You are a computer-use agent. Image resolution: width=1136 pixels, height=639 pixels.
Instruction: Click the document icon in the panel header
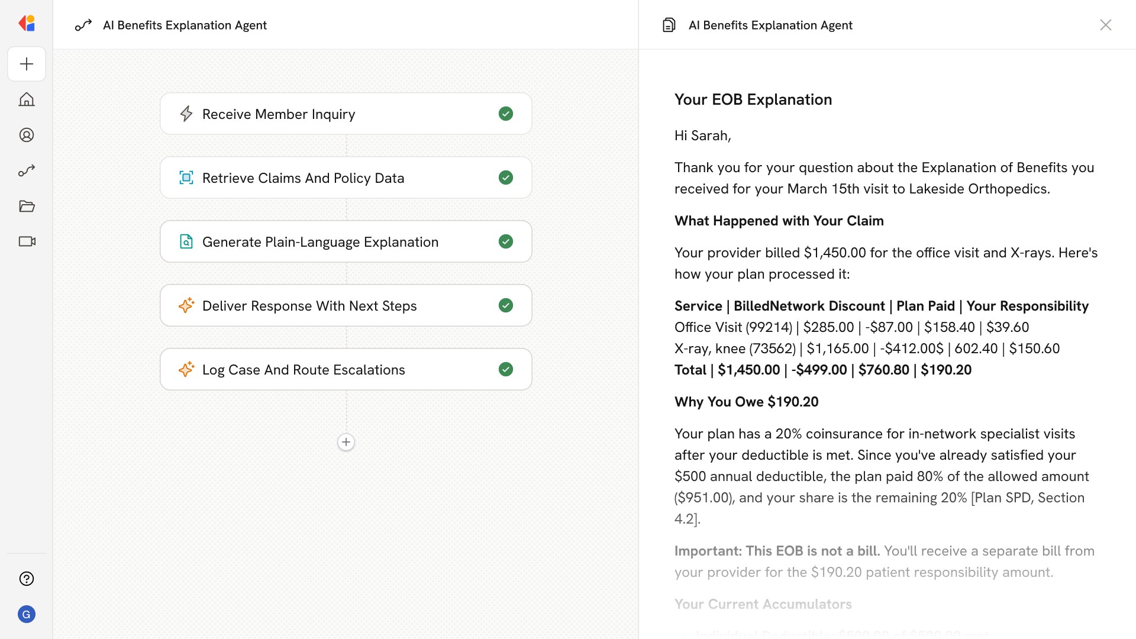coord(669,25)
